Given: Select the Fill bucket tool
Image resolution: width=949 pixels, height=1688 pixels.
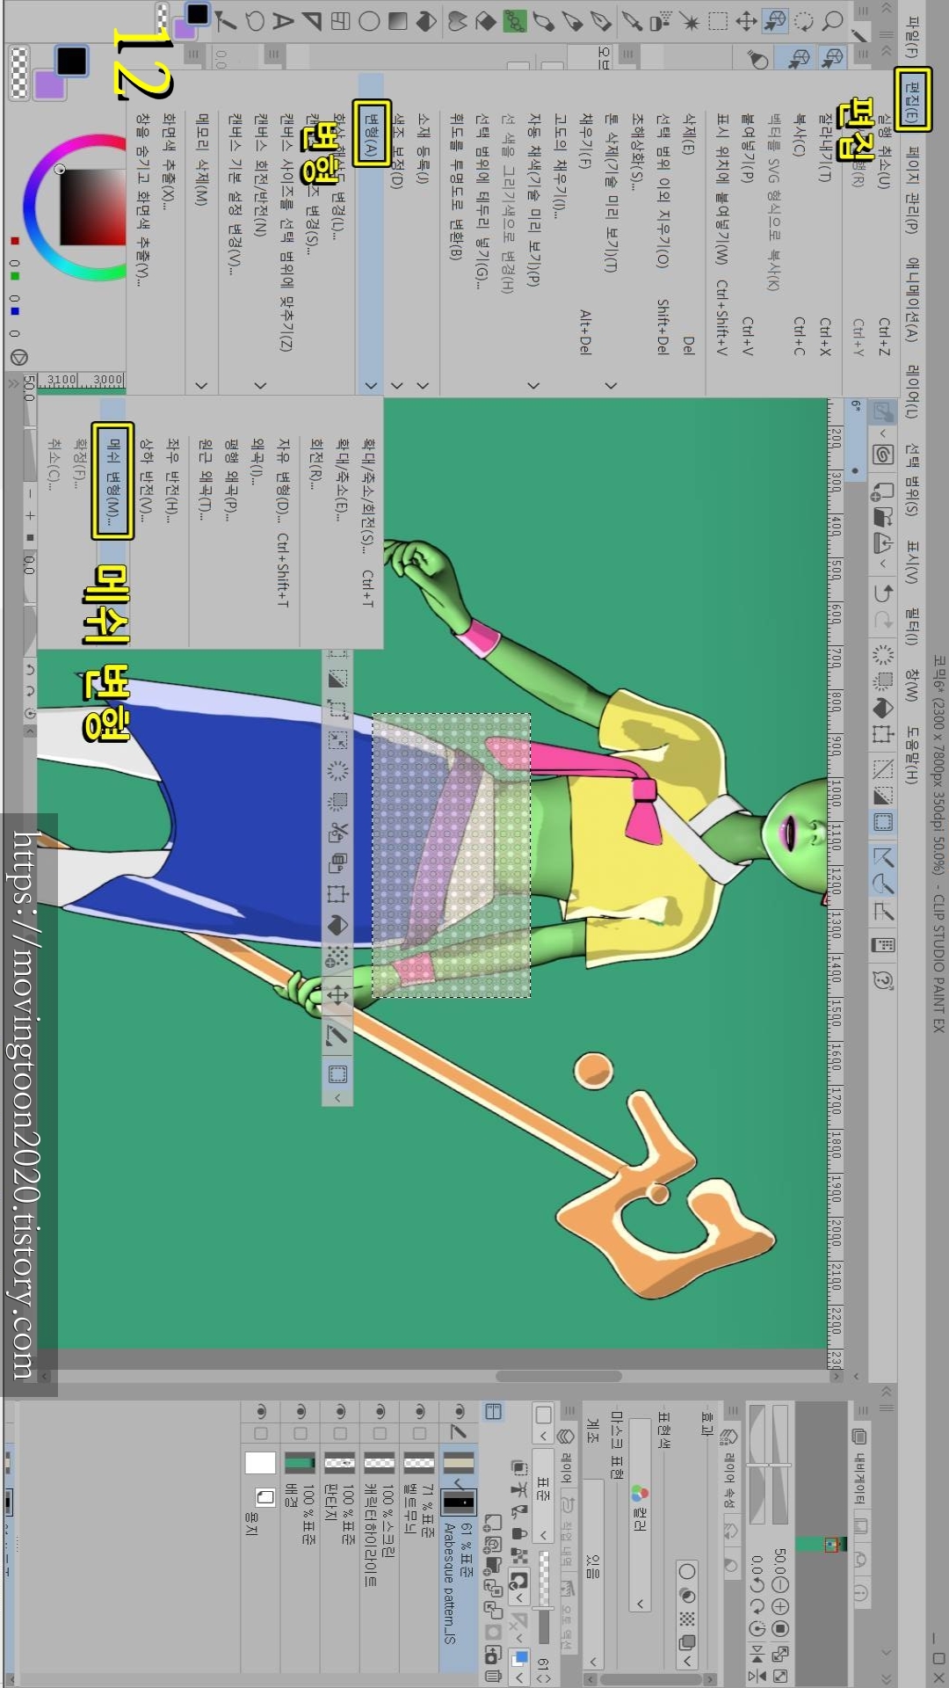Looking at the screenshot, I should (x=426, y=21).
